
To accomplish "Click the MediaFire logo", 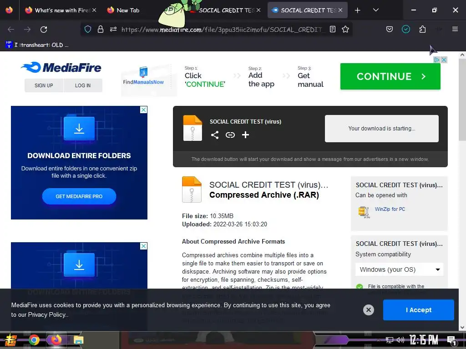I will coord(61,67).
